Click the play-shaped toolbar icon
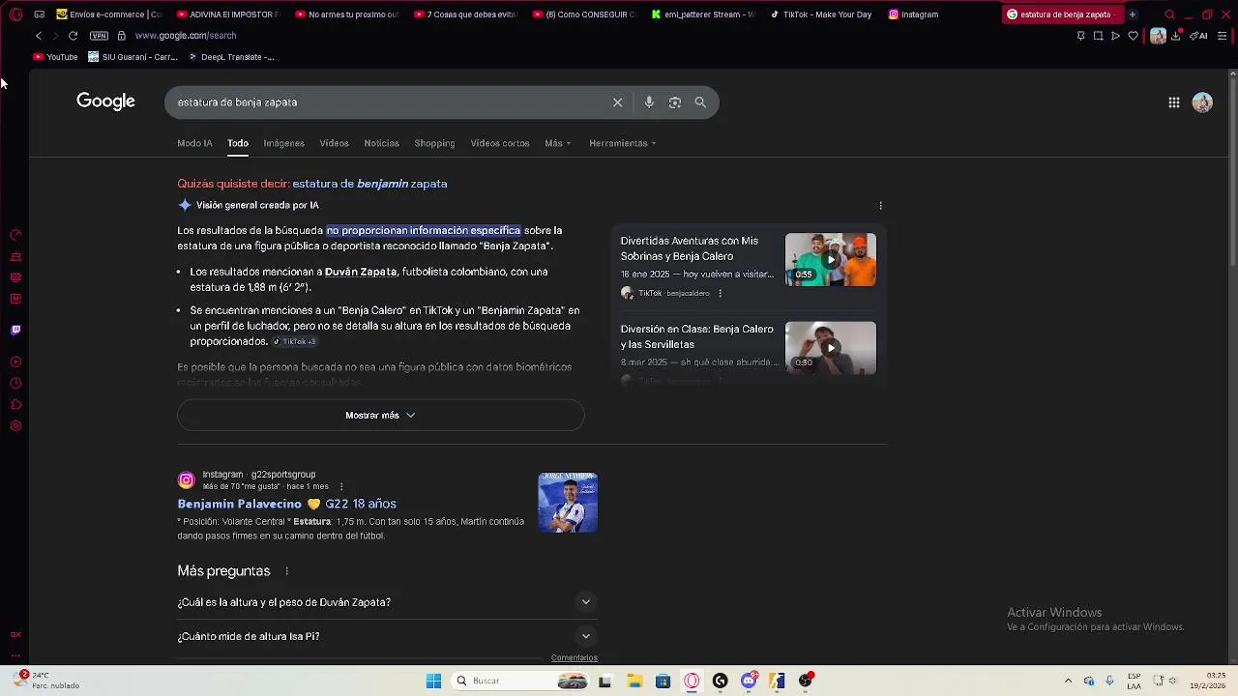Screen dimensions: 1238x696 pyautogui.click(x=1115, y=36)
